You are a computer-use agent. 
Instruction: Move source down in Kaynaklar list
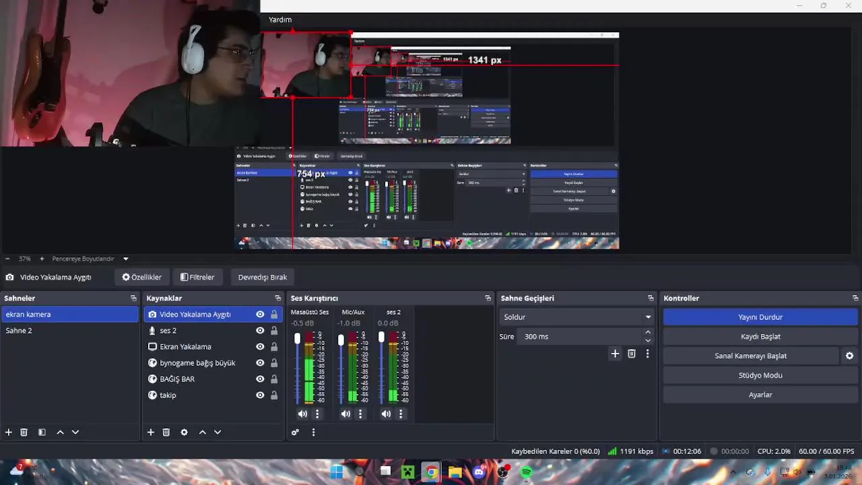pyautogui.click(x=218, y=432)
